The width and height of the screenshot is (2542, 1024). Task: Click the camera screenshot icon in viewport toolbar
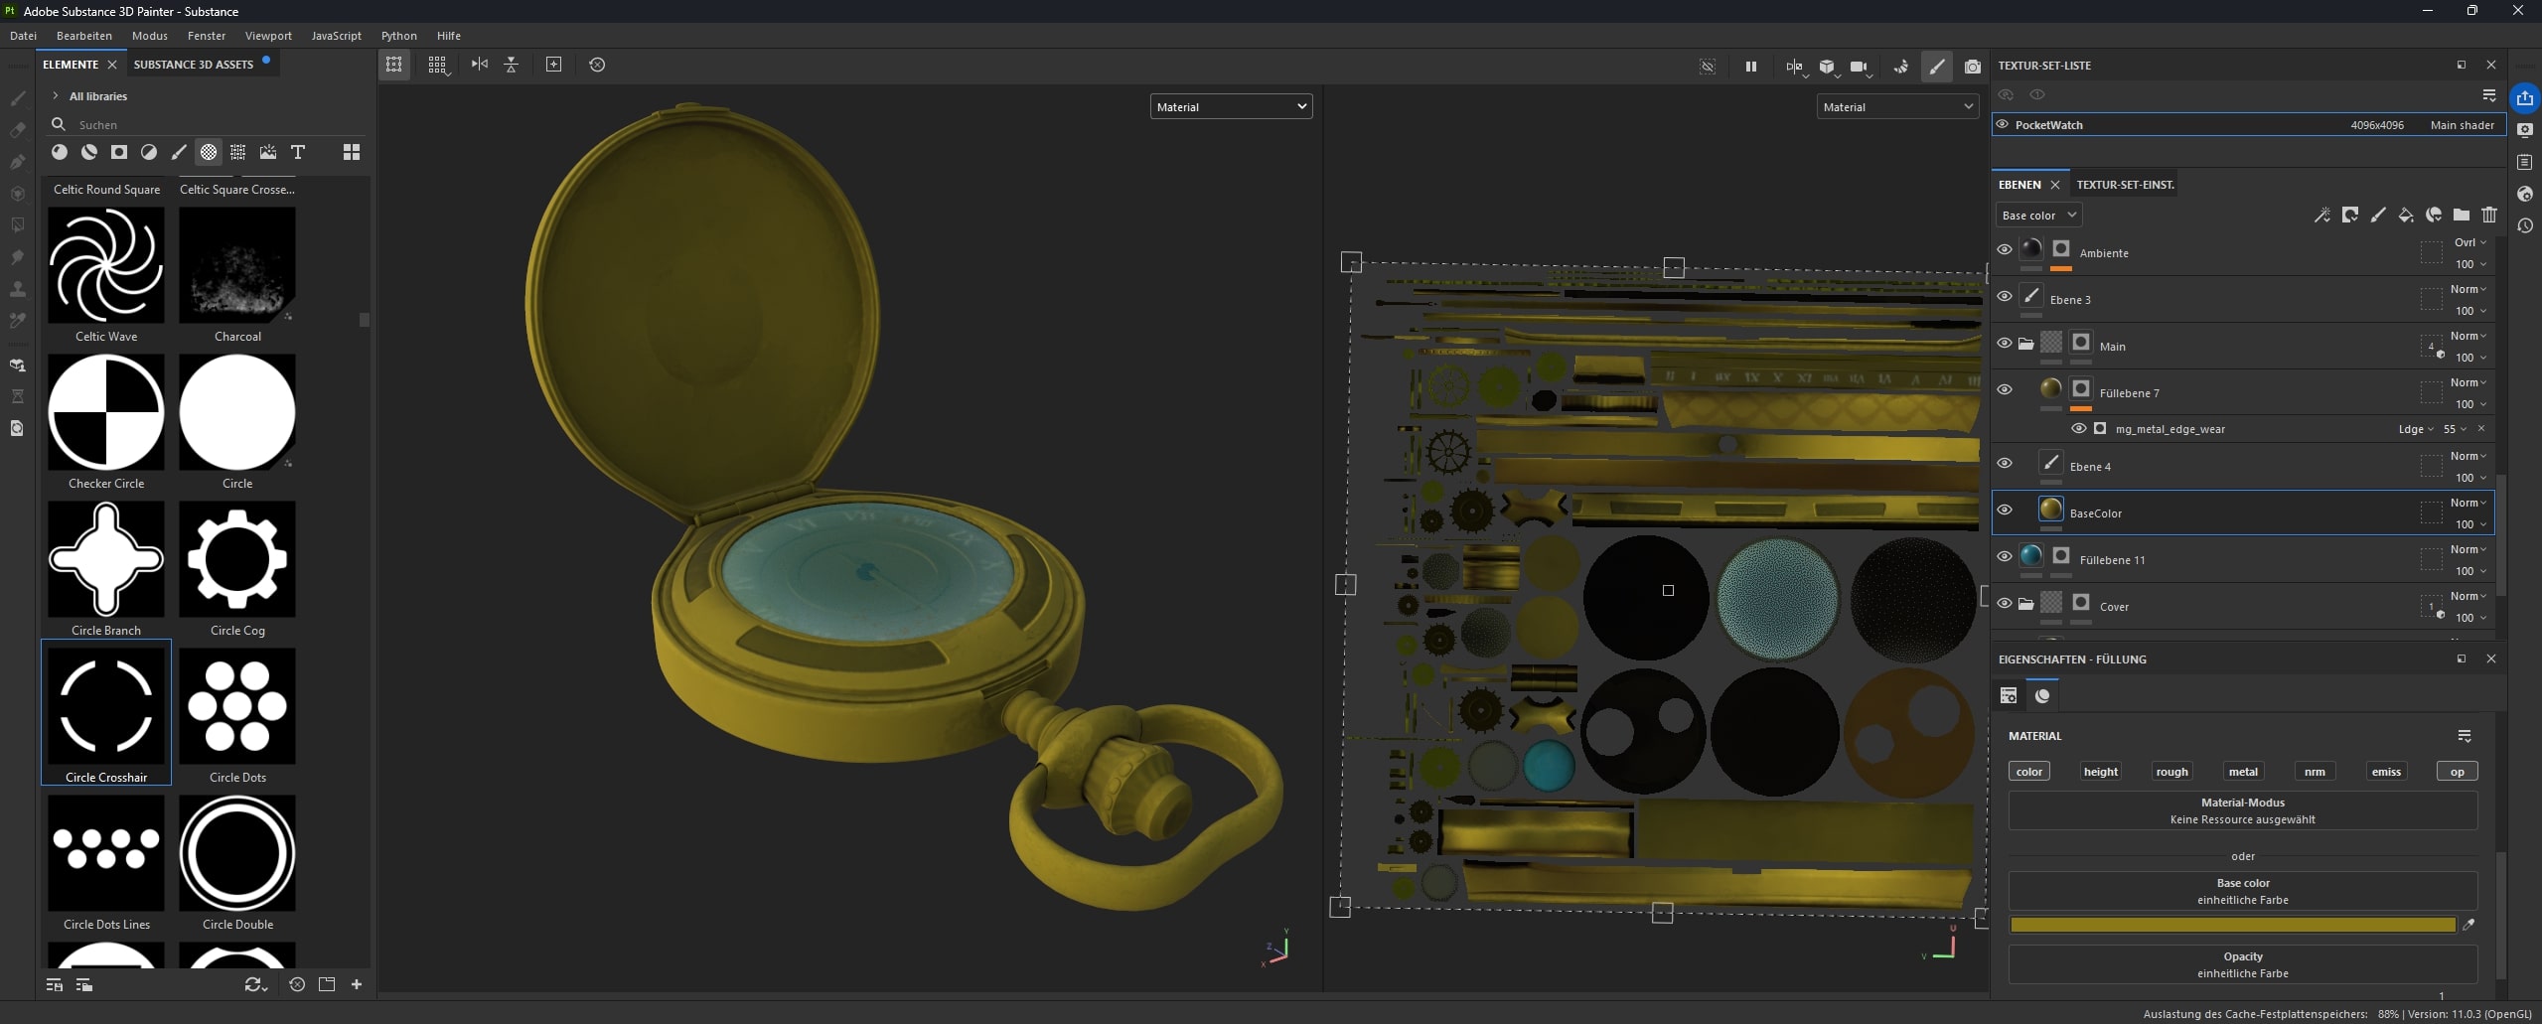1972,66
